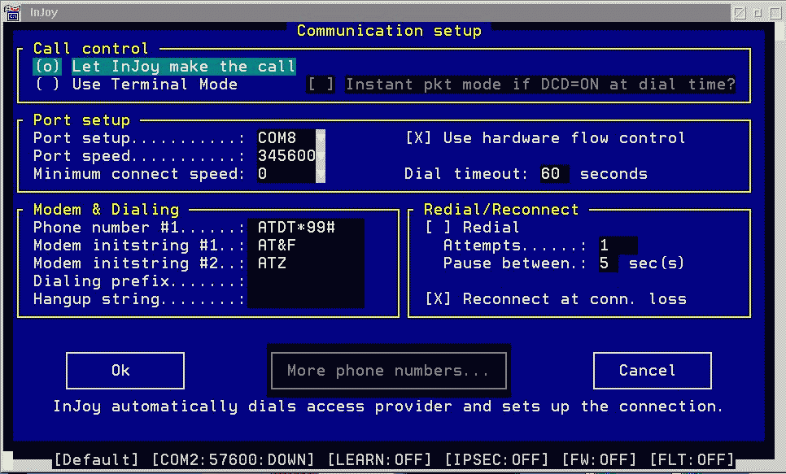Click the redial Attempts field

coord(618,246)
